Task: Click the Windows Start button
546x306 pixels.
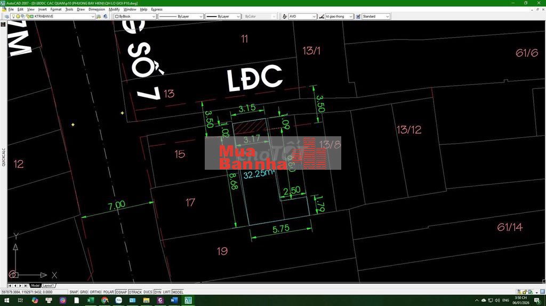Action: pyautogui.click(x=6, y=301)
